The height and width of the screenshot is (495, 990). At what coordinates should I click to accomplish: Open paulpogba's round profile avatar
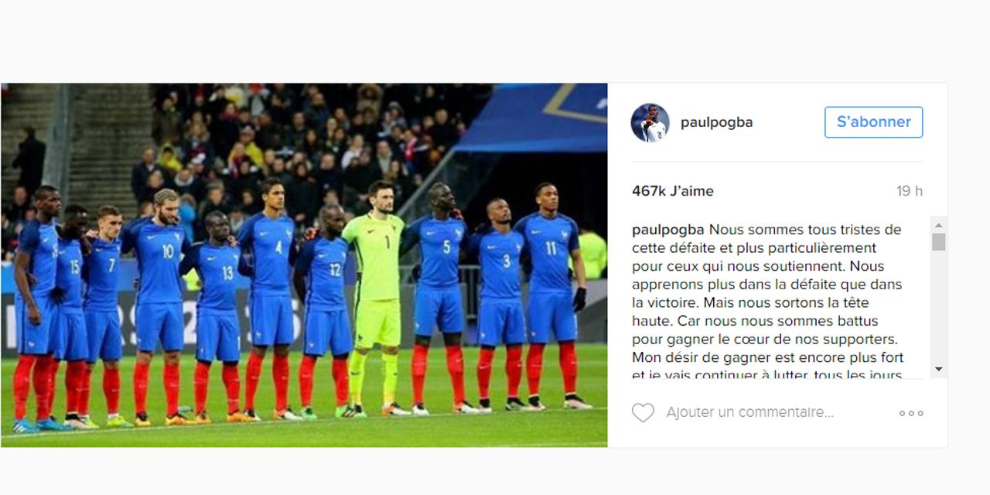pos(650,122)
